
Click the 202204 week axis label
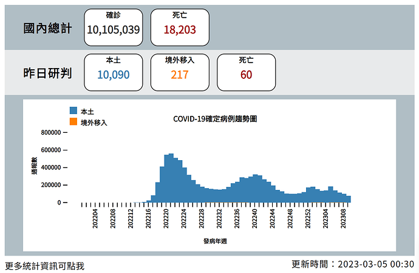click(95, 218)
